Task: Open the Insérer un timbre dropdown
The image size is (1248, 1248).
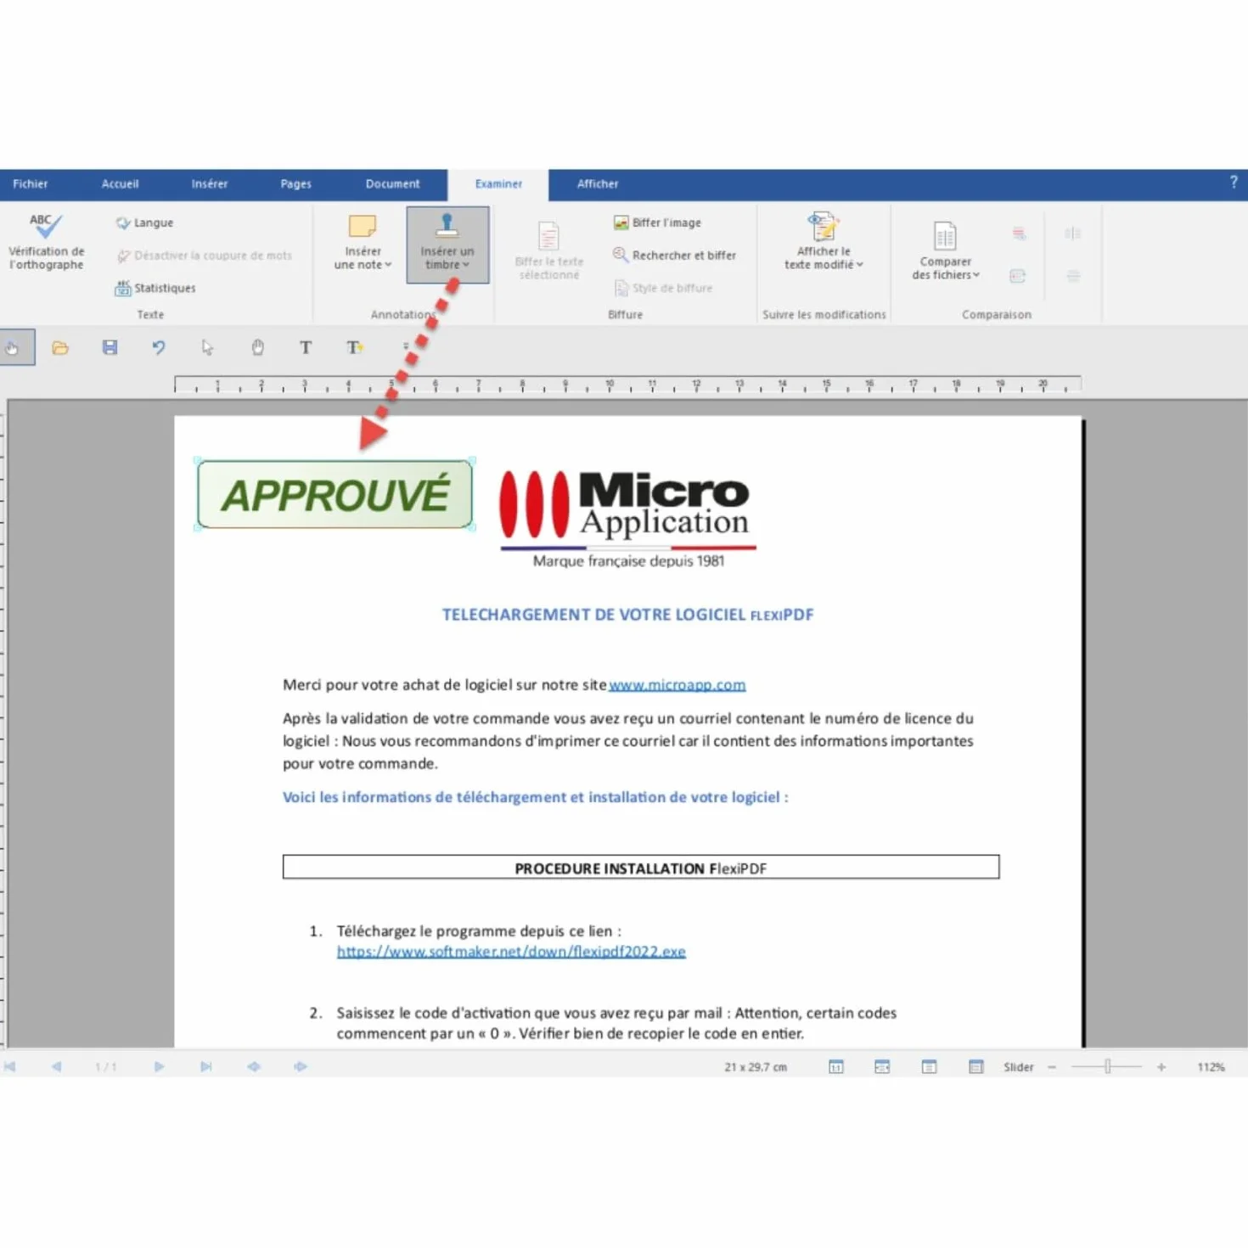Action: (x=447, y=245)
